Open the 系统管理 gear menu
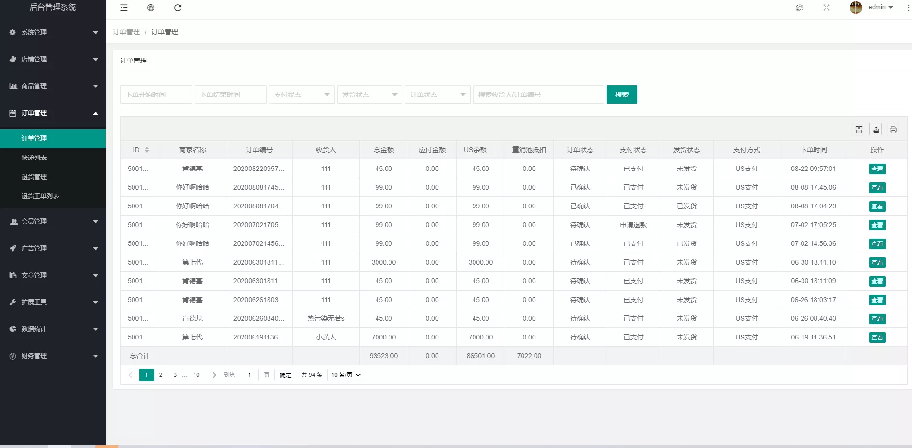Image resolution: width=912 pixels, height=448 pixels. [34, 32]
